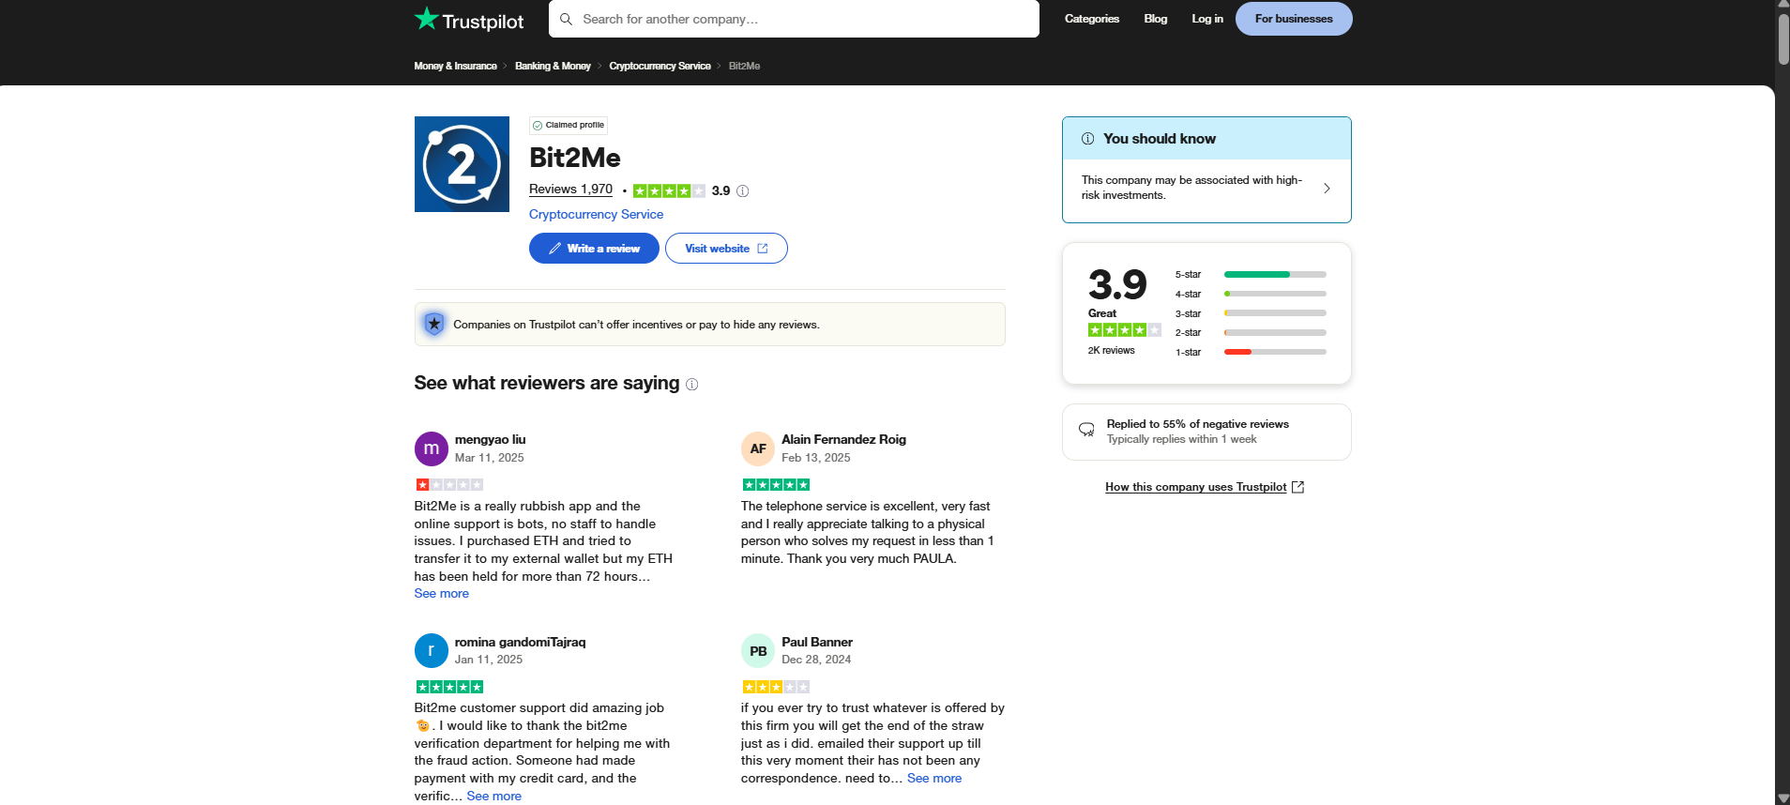Screen dimensions: 1790x805
Task: Open mengyao liu's reviewer profile name
Action: tap(490, 440)
